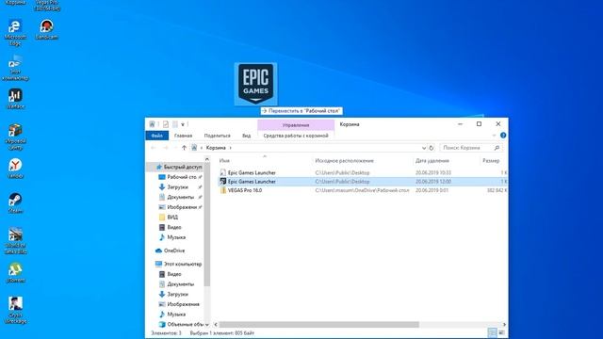Click the magnifier icon in the search box
603x339 pixels.
click(497, 148)
